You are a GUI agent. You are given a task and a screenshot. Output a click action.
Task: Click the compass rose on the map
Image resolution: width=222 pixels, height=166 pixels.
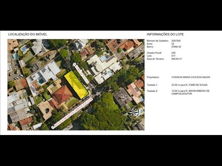(x=134, y=112)
